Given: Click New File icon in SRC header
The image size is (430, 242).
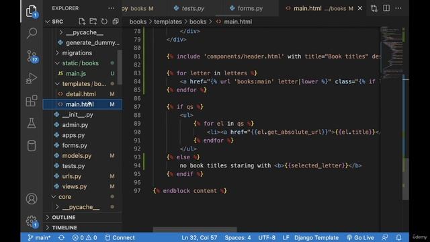Looking at the screenshot, I should click(x=82, y=22).
